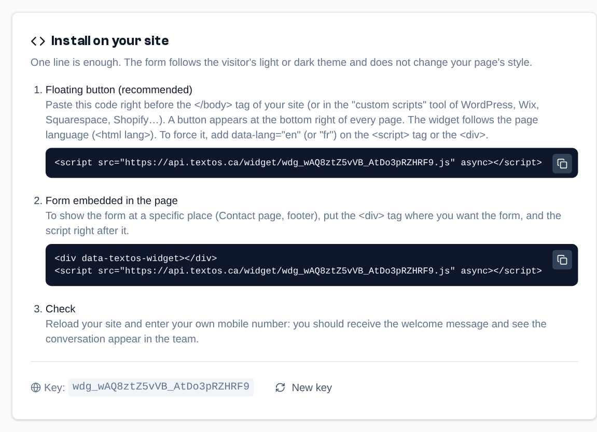
Task: Click the refresh icon beside New key
Action: click(x=280, y=387)
